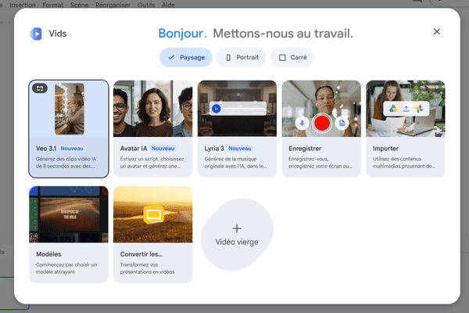Click the Carré square outline icon

[x=282, y=57]
